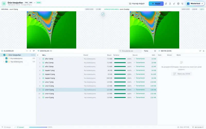Viewport: 206px width, 129px height.
Task: Click the 11 tamam status text
Action: 20,127
